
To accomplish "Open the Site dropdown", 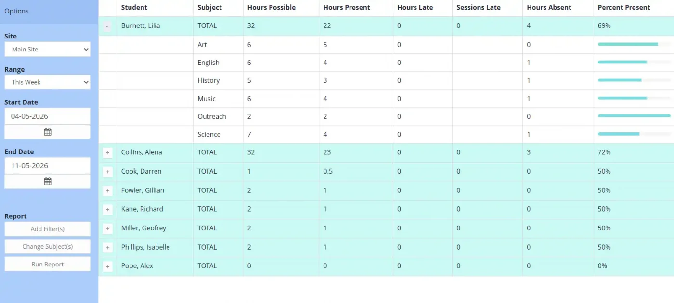I will [x=47, y=49].
